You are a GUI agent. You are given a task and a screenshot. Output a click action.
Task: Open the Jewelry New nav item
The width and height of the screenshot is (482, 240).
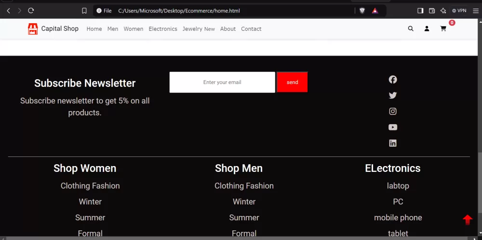point(199,28)
